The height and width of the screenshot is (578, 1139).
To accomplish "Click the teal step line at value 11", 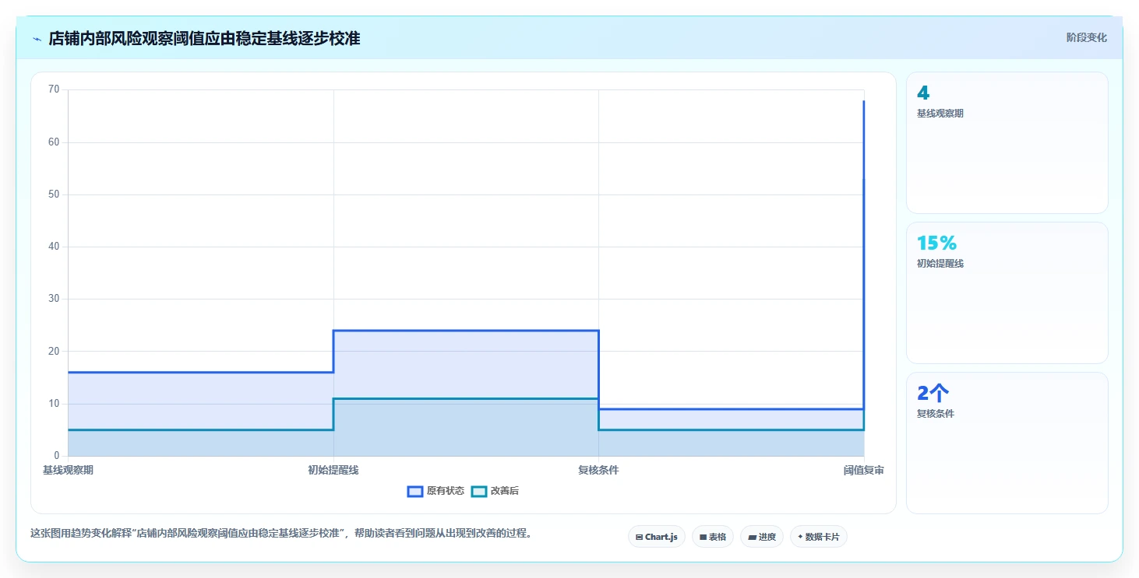I will (466, 398).
